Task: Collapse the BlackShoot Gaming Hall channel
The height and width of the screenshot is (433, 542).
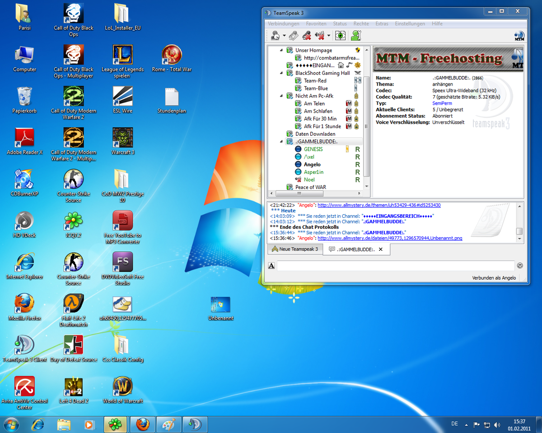Action: coord(281,73)
